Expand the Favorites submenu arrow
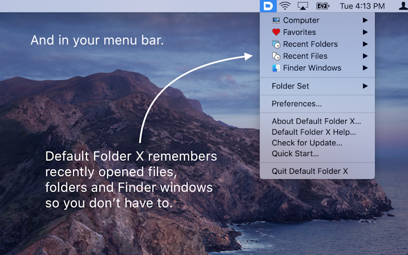The width and height of the screenshot is (408, 255). [x=365, y=32]
